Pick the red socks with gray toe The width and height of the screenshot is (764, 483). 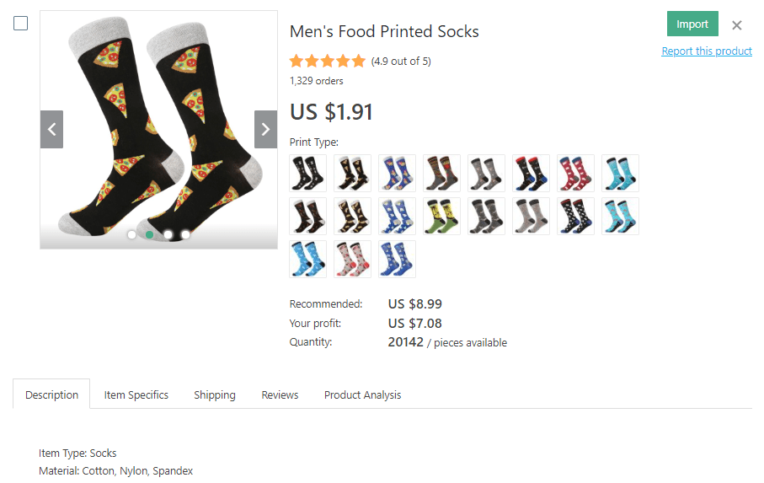575,173
